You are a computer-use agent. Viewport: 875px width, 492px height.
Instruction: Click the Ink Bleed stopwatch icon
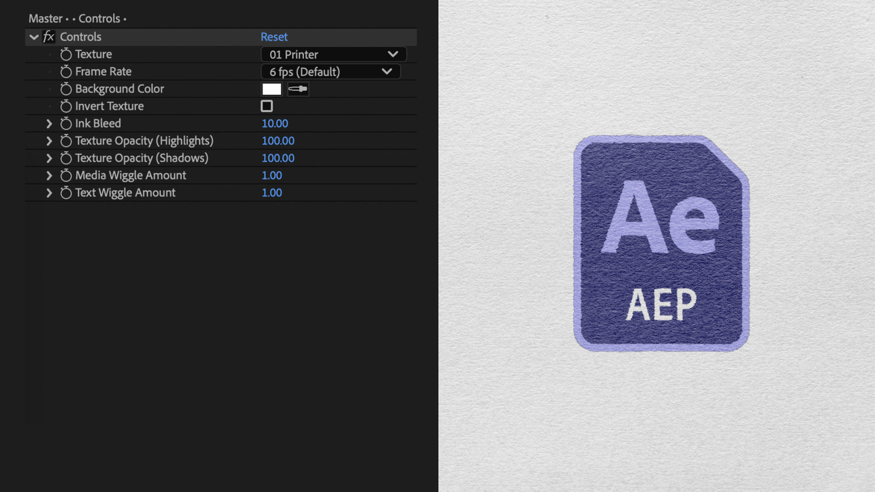[66, 123]
